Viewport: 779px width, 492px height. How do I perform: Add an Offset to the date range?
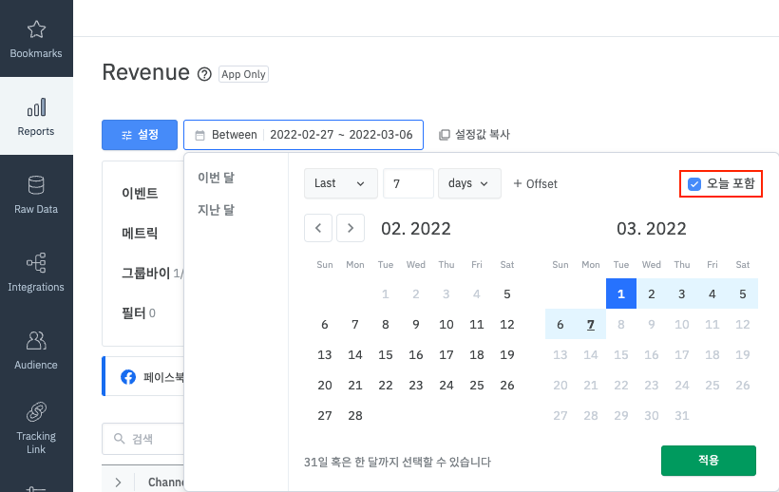pyautogui.click(x=535, y=183)
